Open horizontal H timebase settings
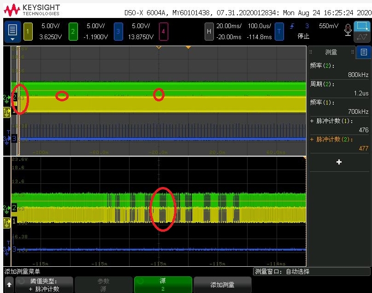The image size is (372, 293). click(209, 31)
